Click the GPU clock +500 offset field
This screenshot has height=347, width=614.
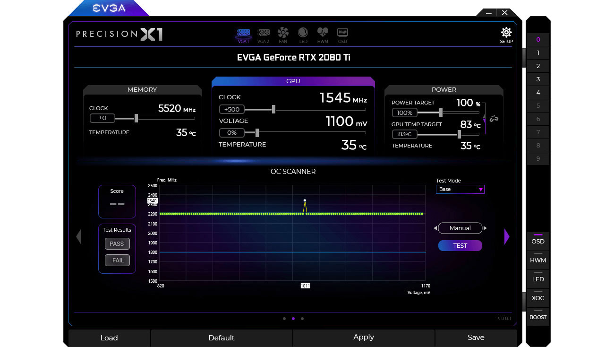click(x=232, y=109)
